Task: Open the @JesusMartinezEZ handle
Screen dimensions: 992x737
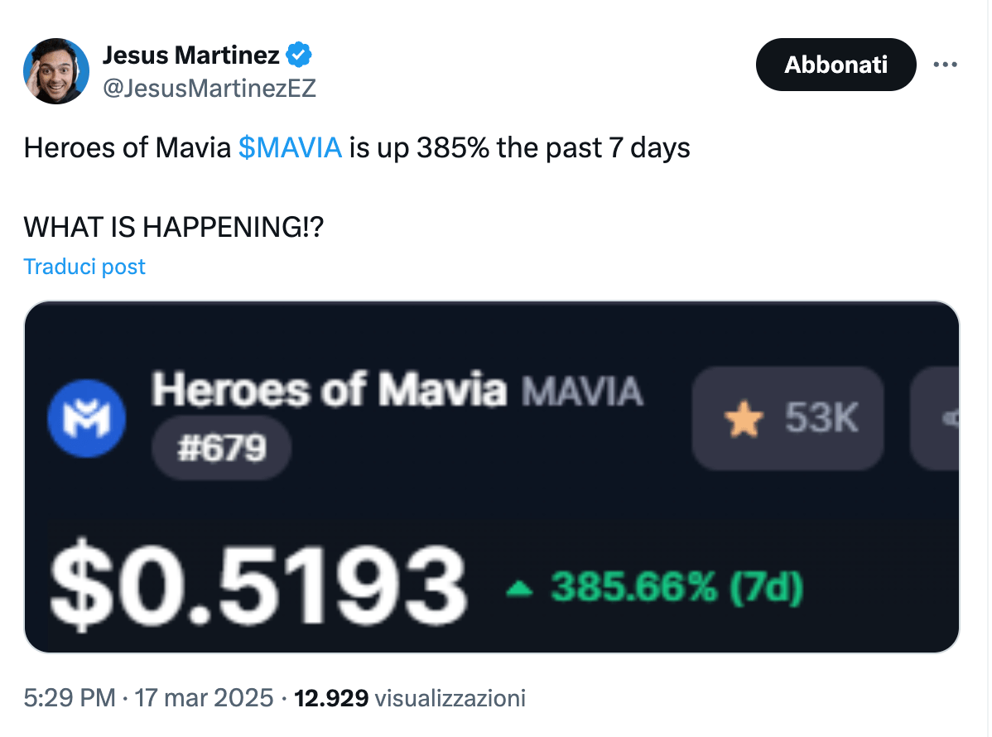Action: click(x=209, y=88)
